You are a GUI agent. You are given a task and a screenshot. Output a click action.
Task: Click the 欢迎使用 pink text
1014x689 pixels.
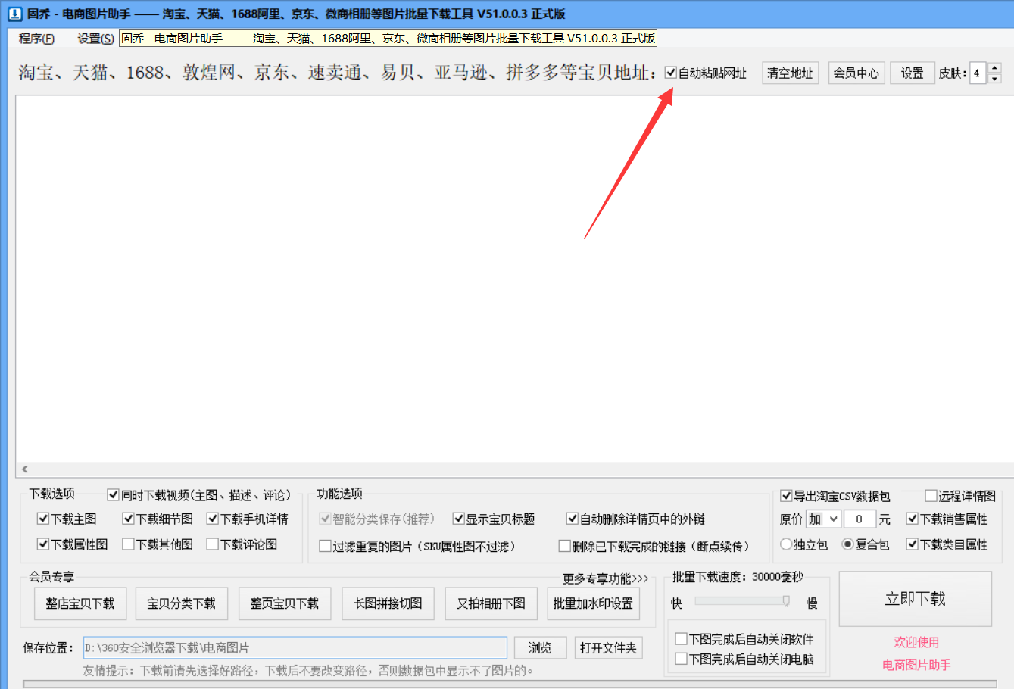[916, 642]
